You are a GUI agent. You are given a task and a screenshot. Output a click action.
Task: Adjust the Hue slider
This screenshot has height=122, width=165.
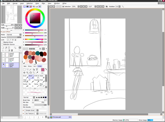[34, 39]
